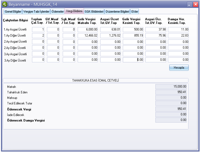Switch to the Ekler tab
This screenshot has width=200, height=152.
coord(135,11)
